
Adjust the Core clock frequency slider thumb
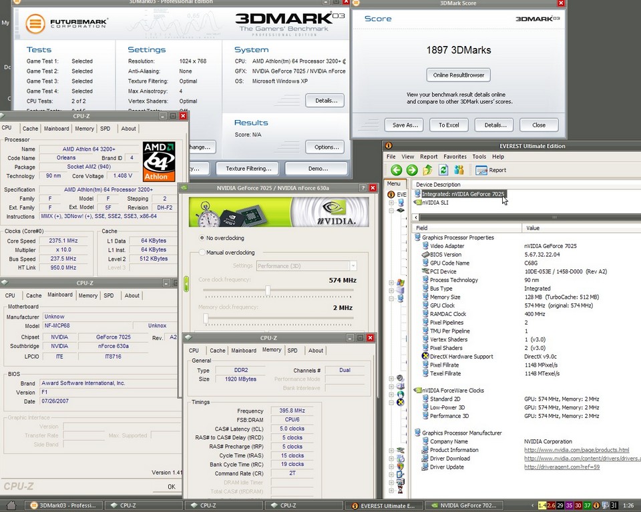pyautogui.click(x=268, y=290)
